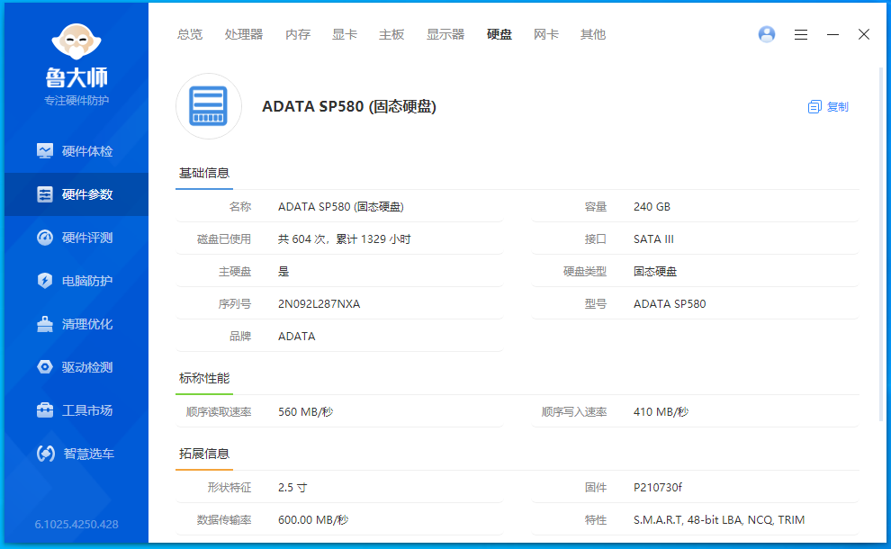Click serial number 2N092L287NXA
Image resolution: width=891 pixels, height=549 pixels.
(319, 304)
